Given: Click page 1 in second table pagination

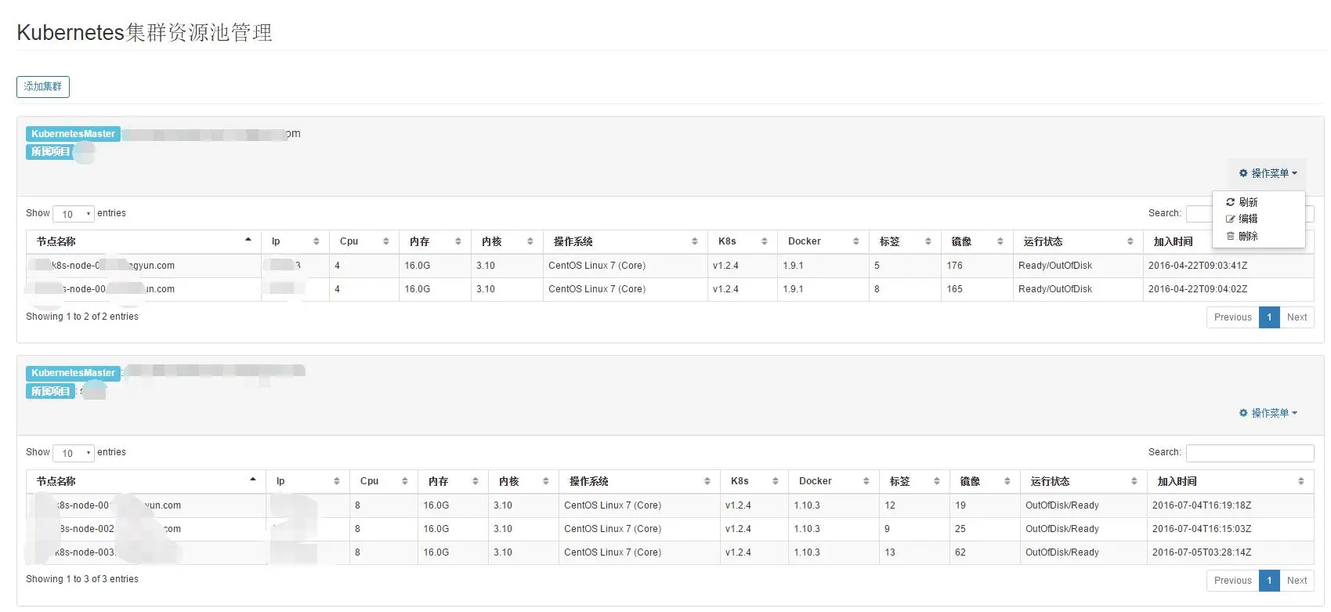Looking at the screenshot, I should tap(1269, 581).
